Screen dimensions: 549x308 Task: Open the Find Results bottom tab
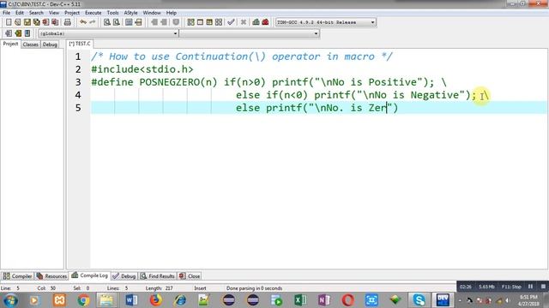coord(158,275)
